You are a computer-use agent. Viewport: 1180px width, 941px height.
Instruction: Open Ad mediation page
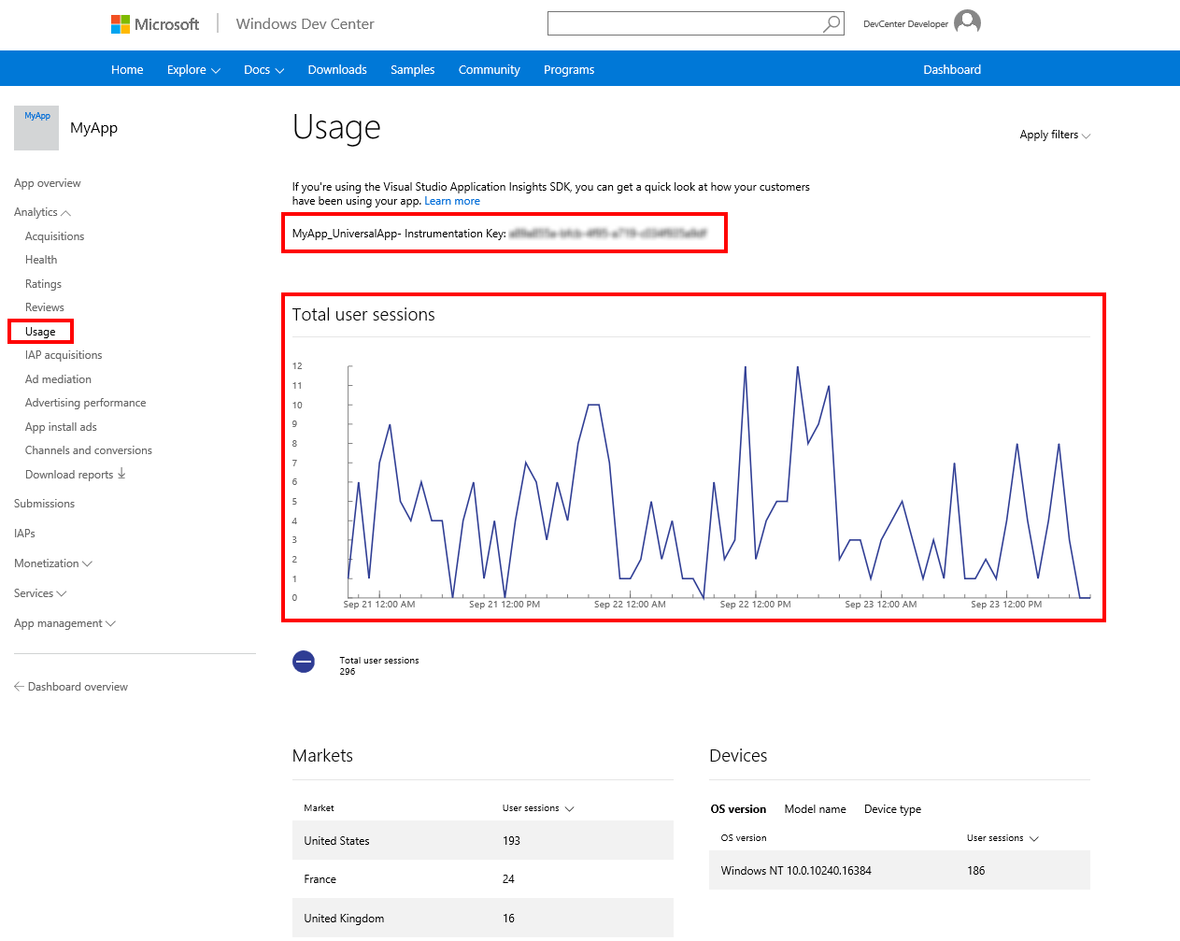tap(58, 379)
